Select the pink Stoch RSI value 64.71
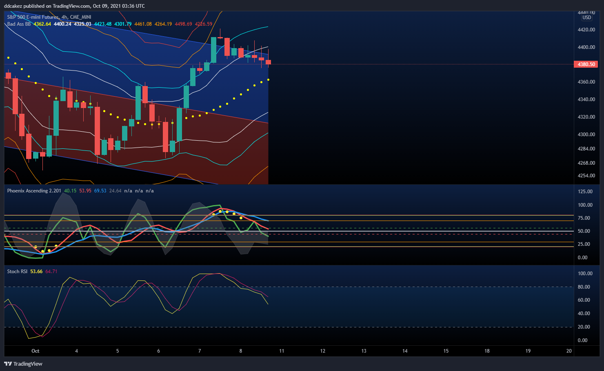The width and height of the screenshot is (604, 371). [x=51, y=272]
